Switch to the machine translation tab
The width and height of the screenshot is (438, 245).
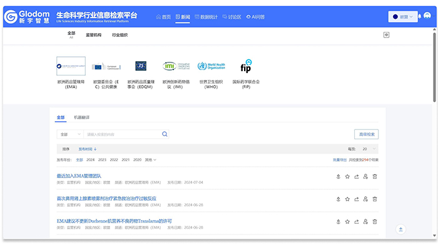click(81, 117)
